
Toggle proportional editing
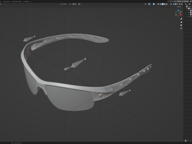[x=79, y=4]
